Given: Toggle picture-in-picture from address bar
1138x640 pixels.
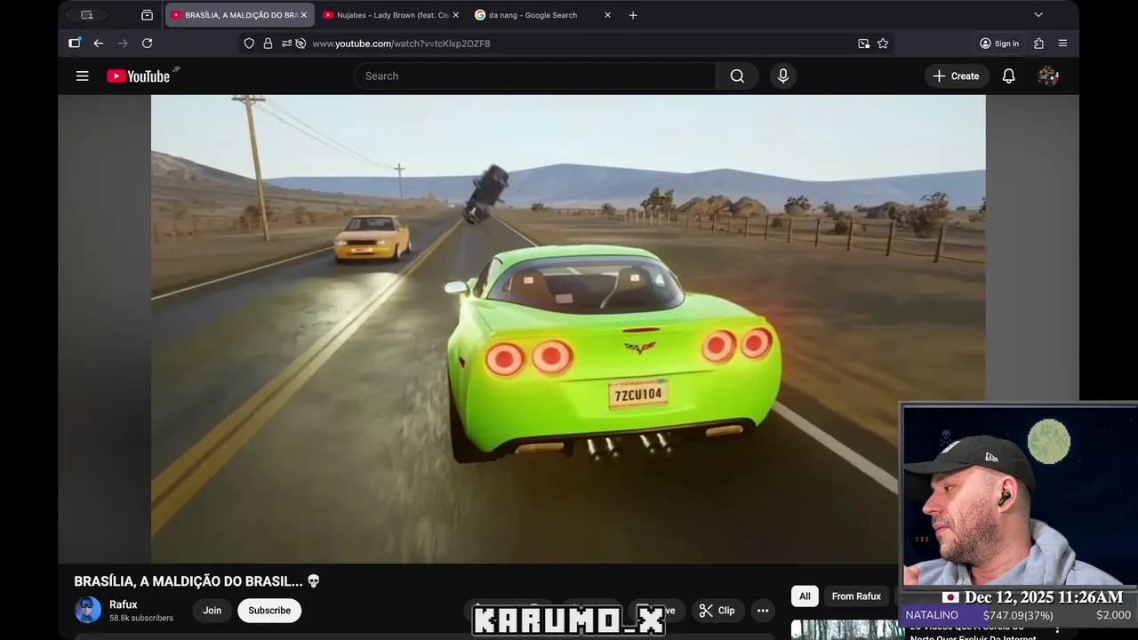Looking at the screenshot, I should click(863, 44).
